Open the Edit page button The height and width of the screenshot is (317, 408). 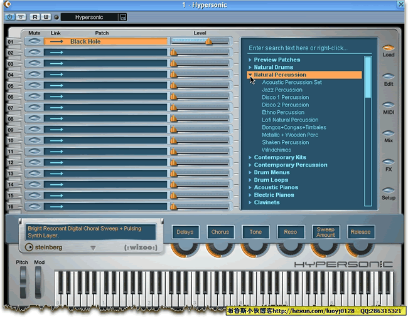pos(388,76)
